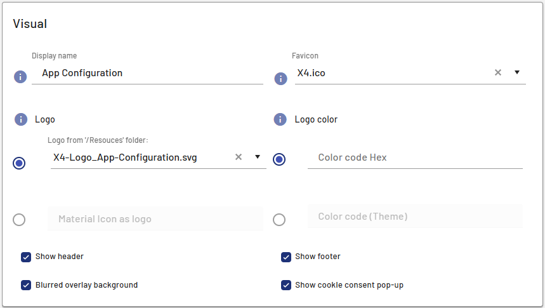Viewport: 545px width, 308px height.
Task: Click info icon next to Logo color
Action: (x=280, y=119)
